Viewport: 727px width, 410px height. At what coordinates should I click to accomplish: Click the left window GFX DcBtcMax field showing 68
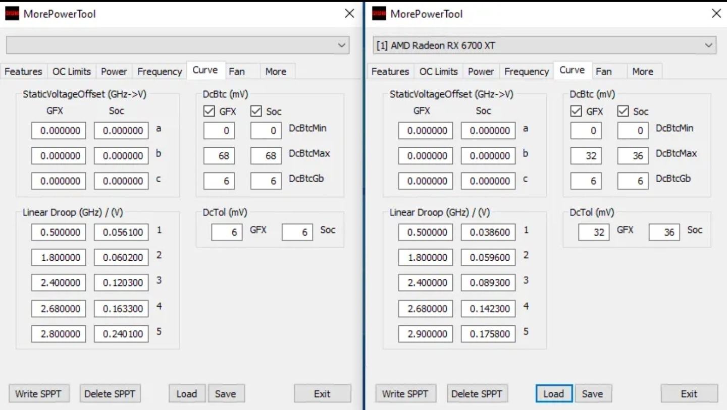219,156
